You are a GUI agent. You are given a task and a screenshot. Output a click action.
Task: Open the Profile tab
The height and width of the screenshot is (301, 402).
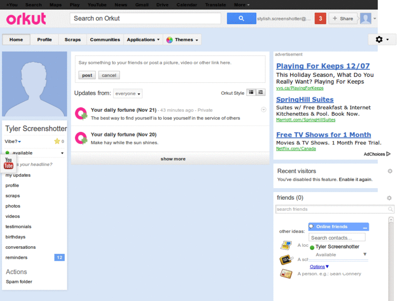point(44,40)
